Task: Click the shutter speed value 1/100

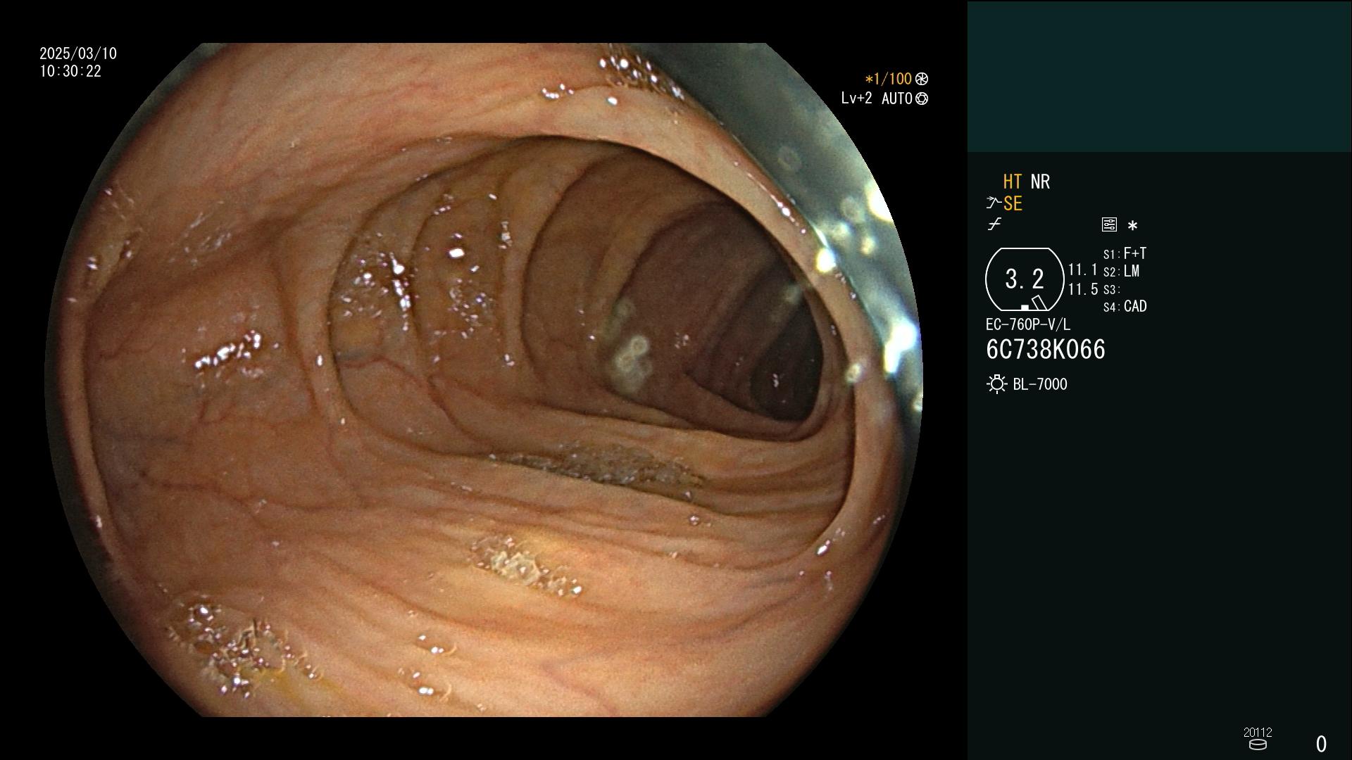Action: [888, 79]
